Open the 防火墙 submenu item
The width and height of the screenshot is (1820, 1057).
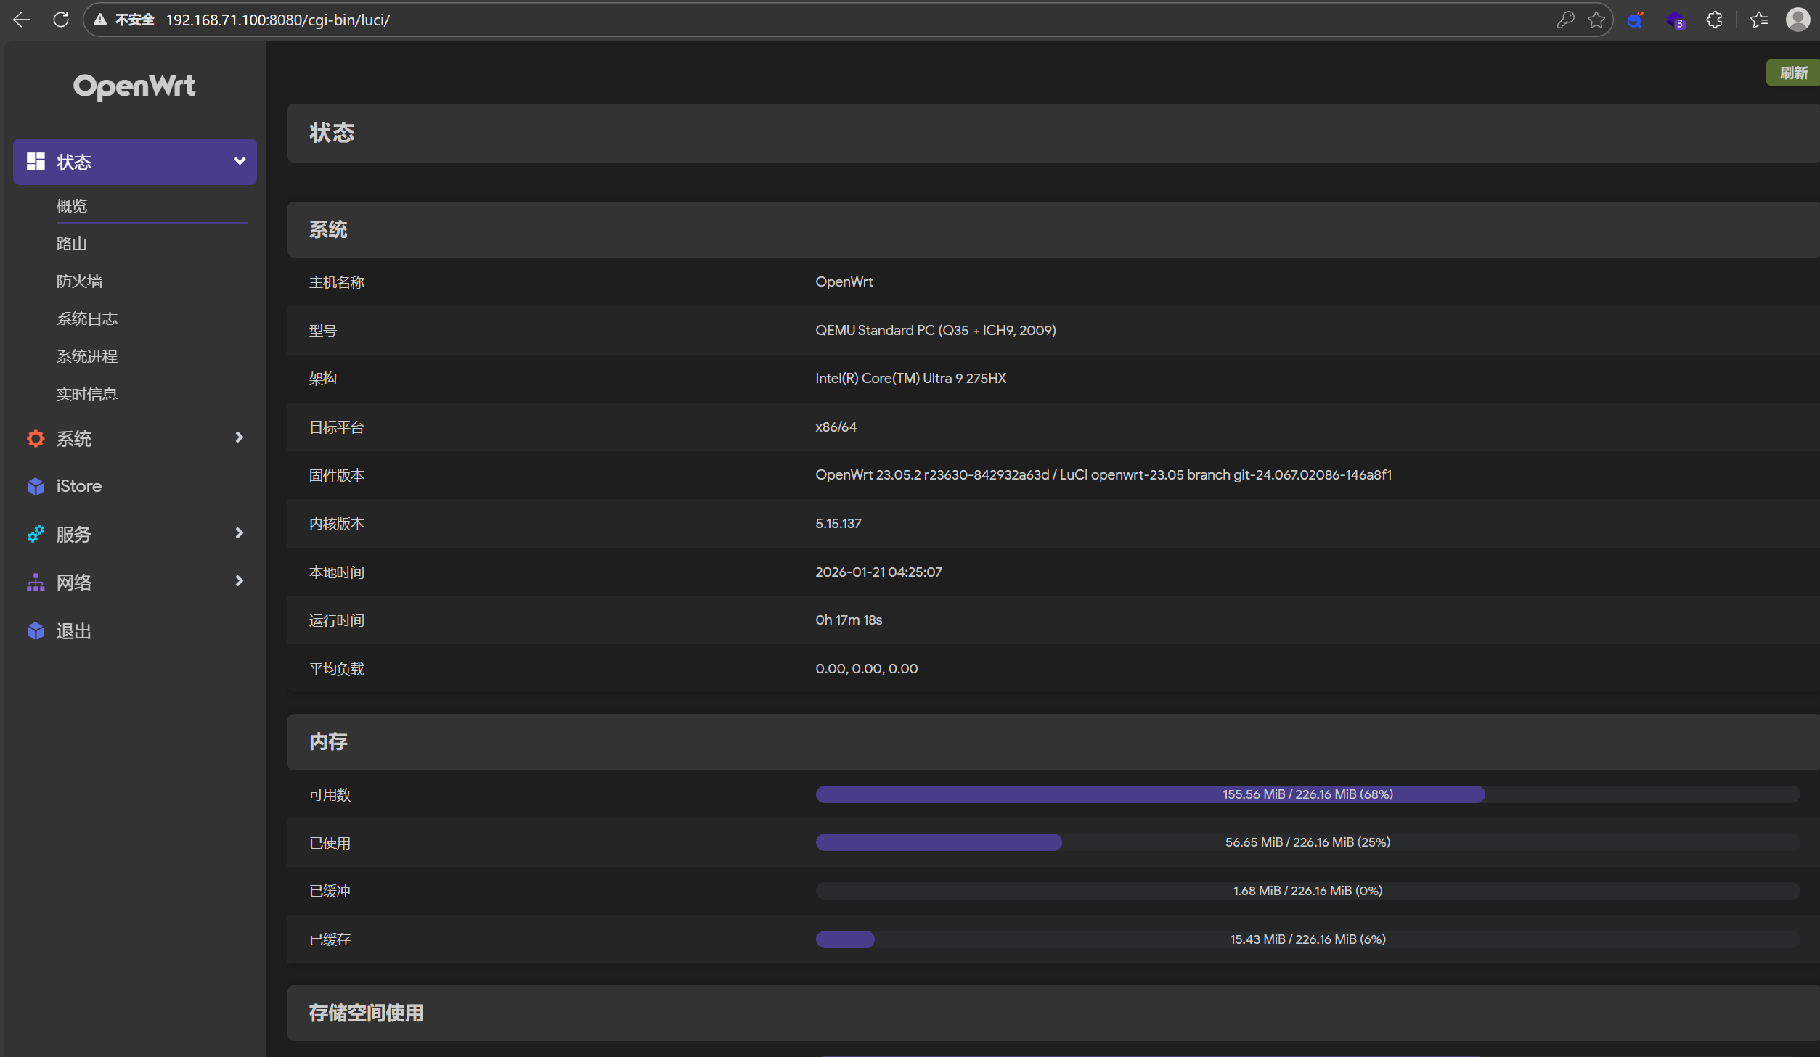pos(80,281)
